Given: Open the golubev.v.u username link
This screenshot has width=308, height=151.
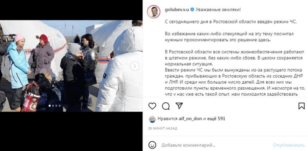Looking at the screenshot, I should tap(177, 9).
